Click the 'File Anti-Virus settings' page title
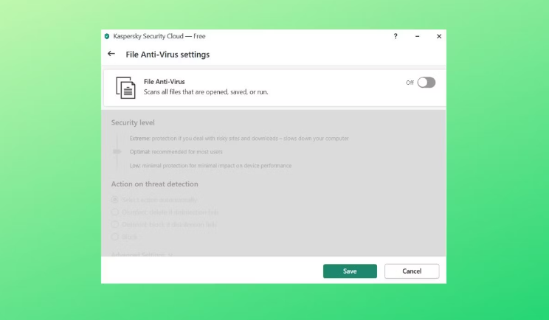 (x=168, y=55)
